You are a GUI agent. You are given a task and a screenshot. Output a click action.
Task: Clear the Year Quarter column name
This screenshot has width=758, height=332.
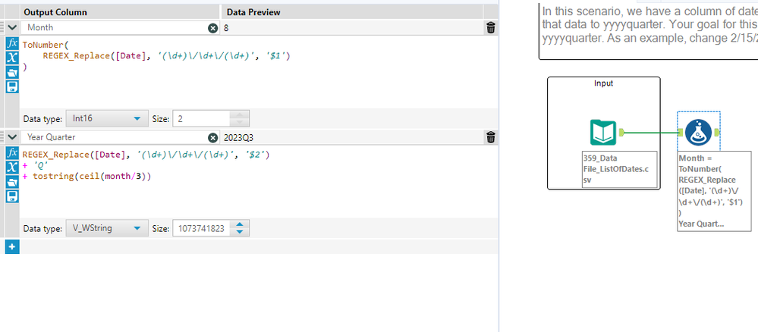click(212, 138)
